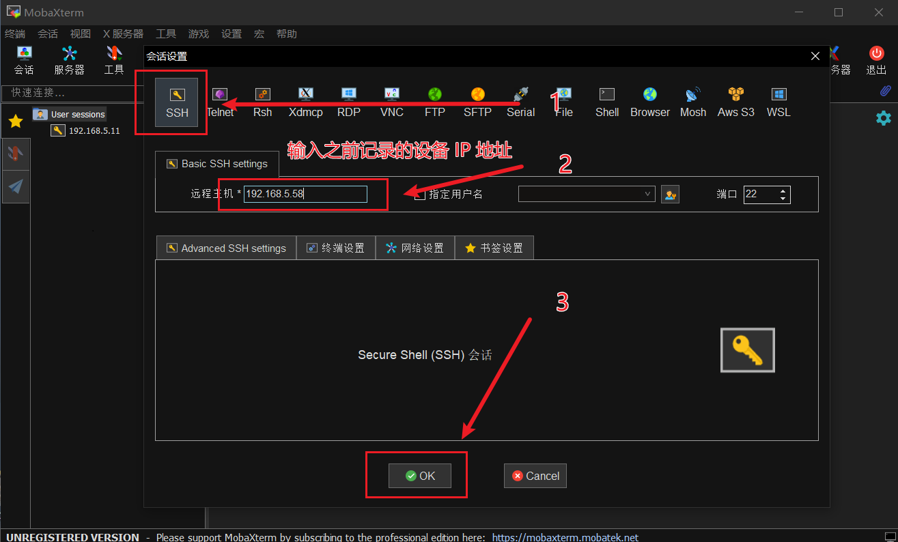The height and width of the screenshot is (542, 898).
Task: Click the user credentials manager icon
Action: tap(670, 195)
